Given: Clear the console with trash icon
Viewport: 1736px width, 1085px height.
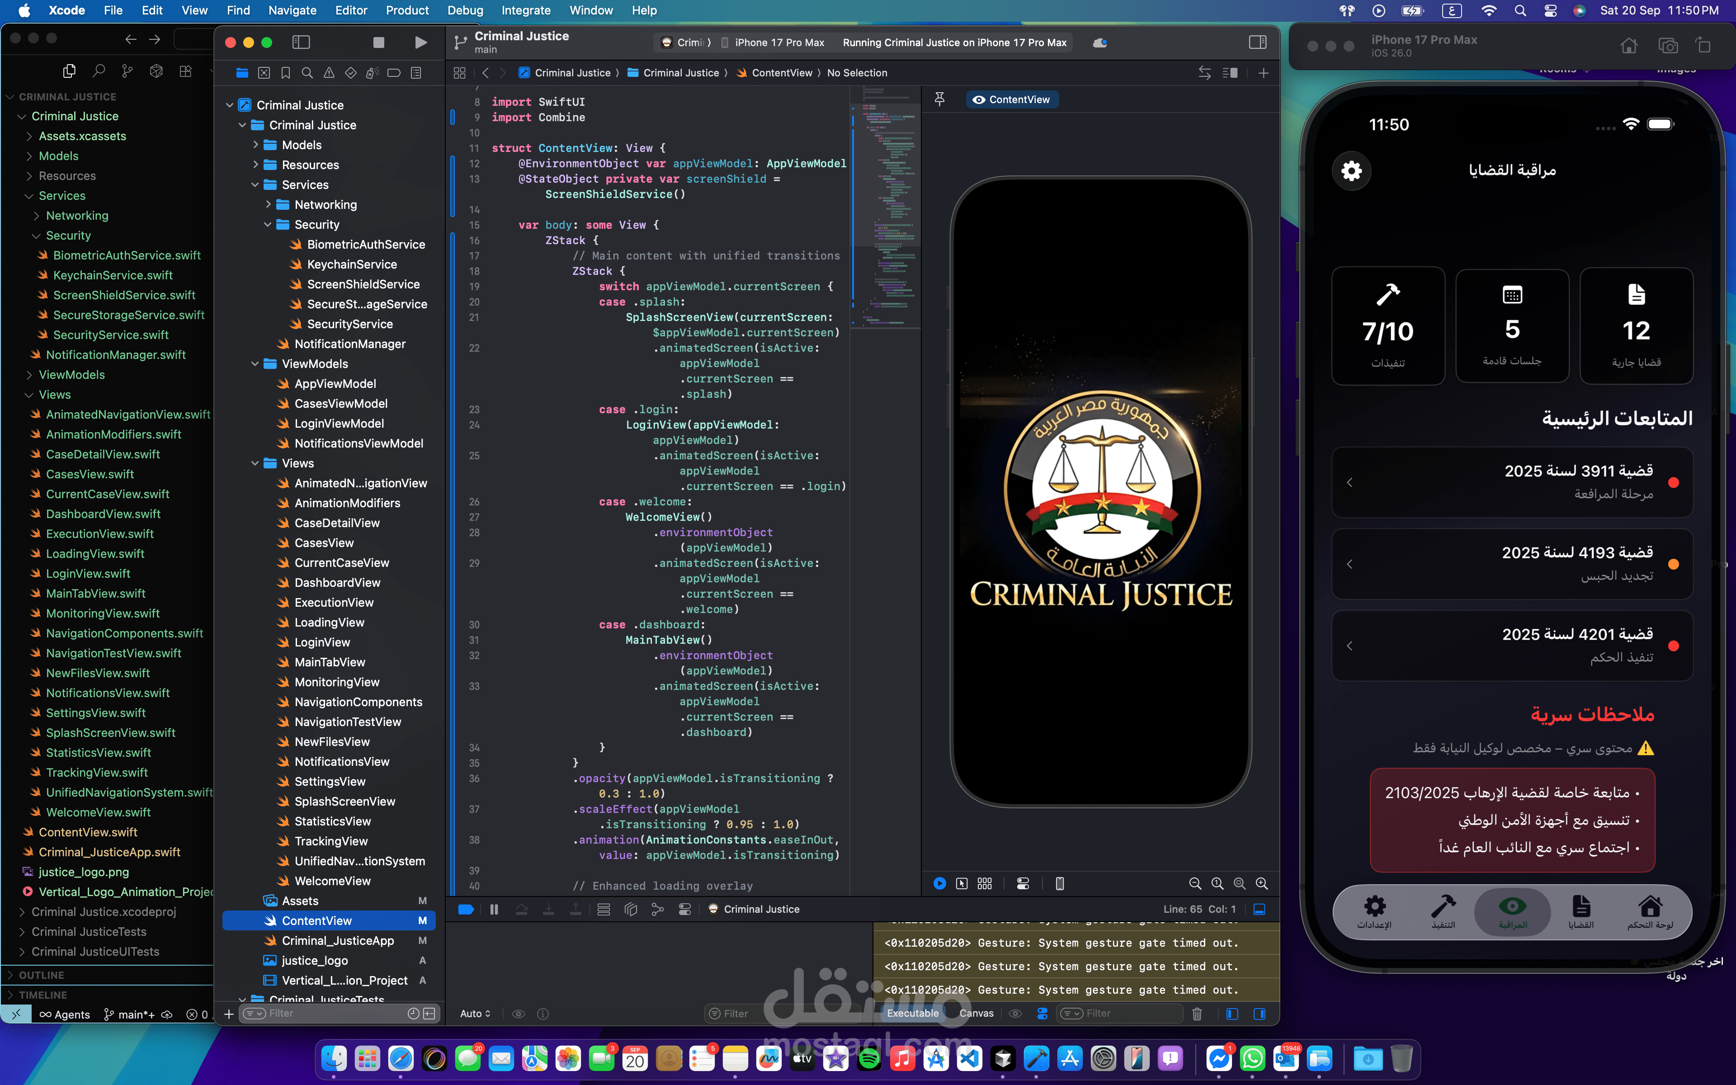Looking at the screenshot, I should click(x=1197, y=1013).
